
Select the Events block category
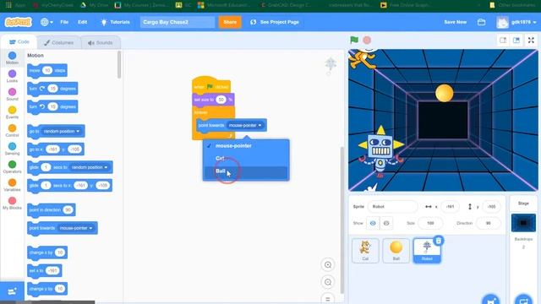(x=12, y=112)
